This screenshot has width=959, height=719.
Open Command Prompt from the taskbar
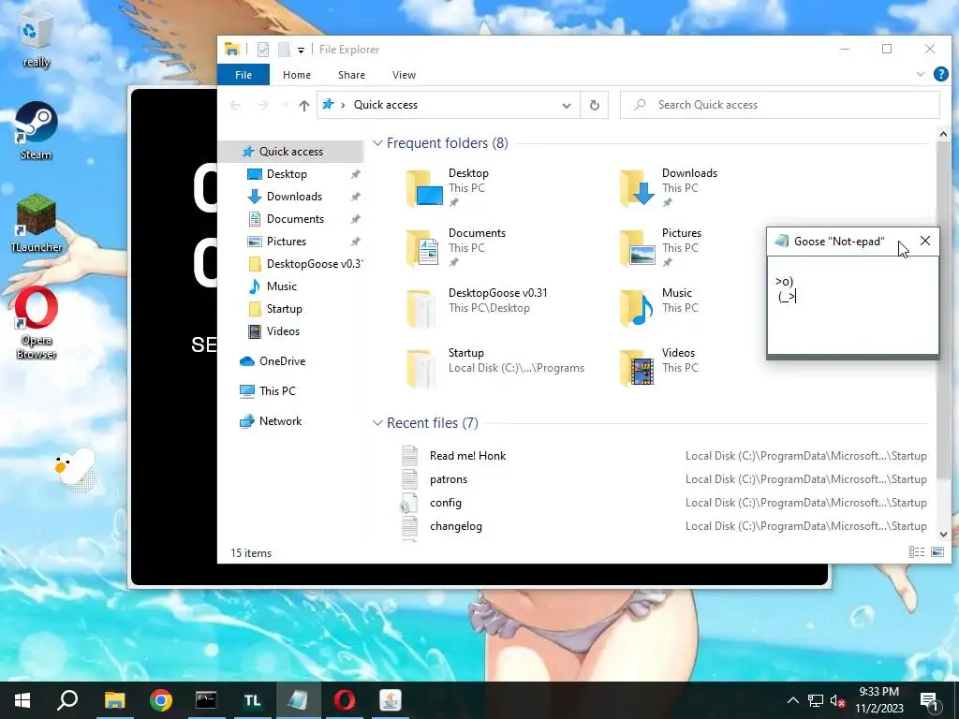pyautogui.click(x=206, y=700)
